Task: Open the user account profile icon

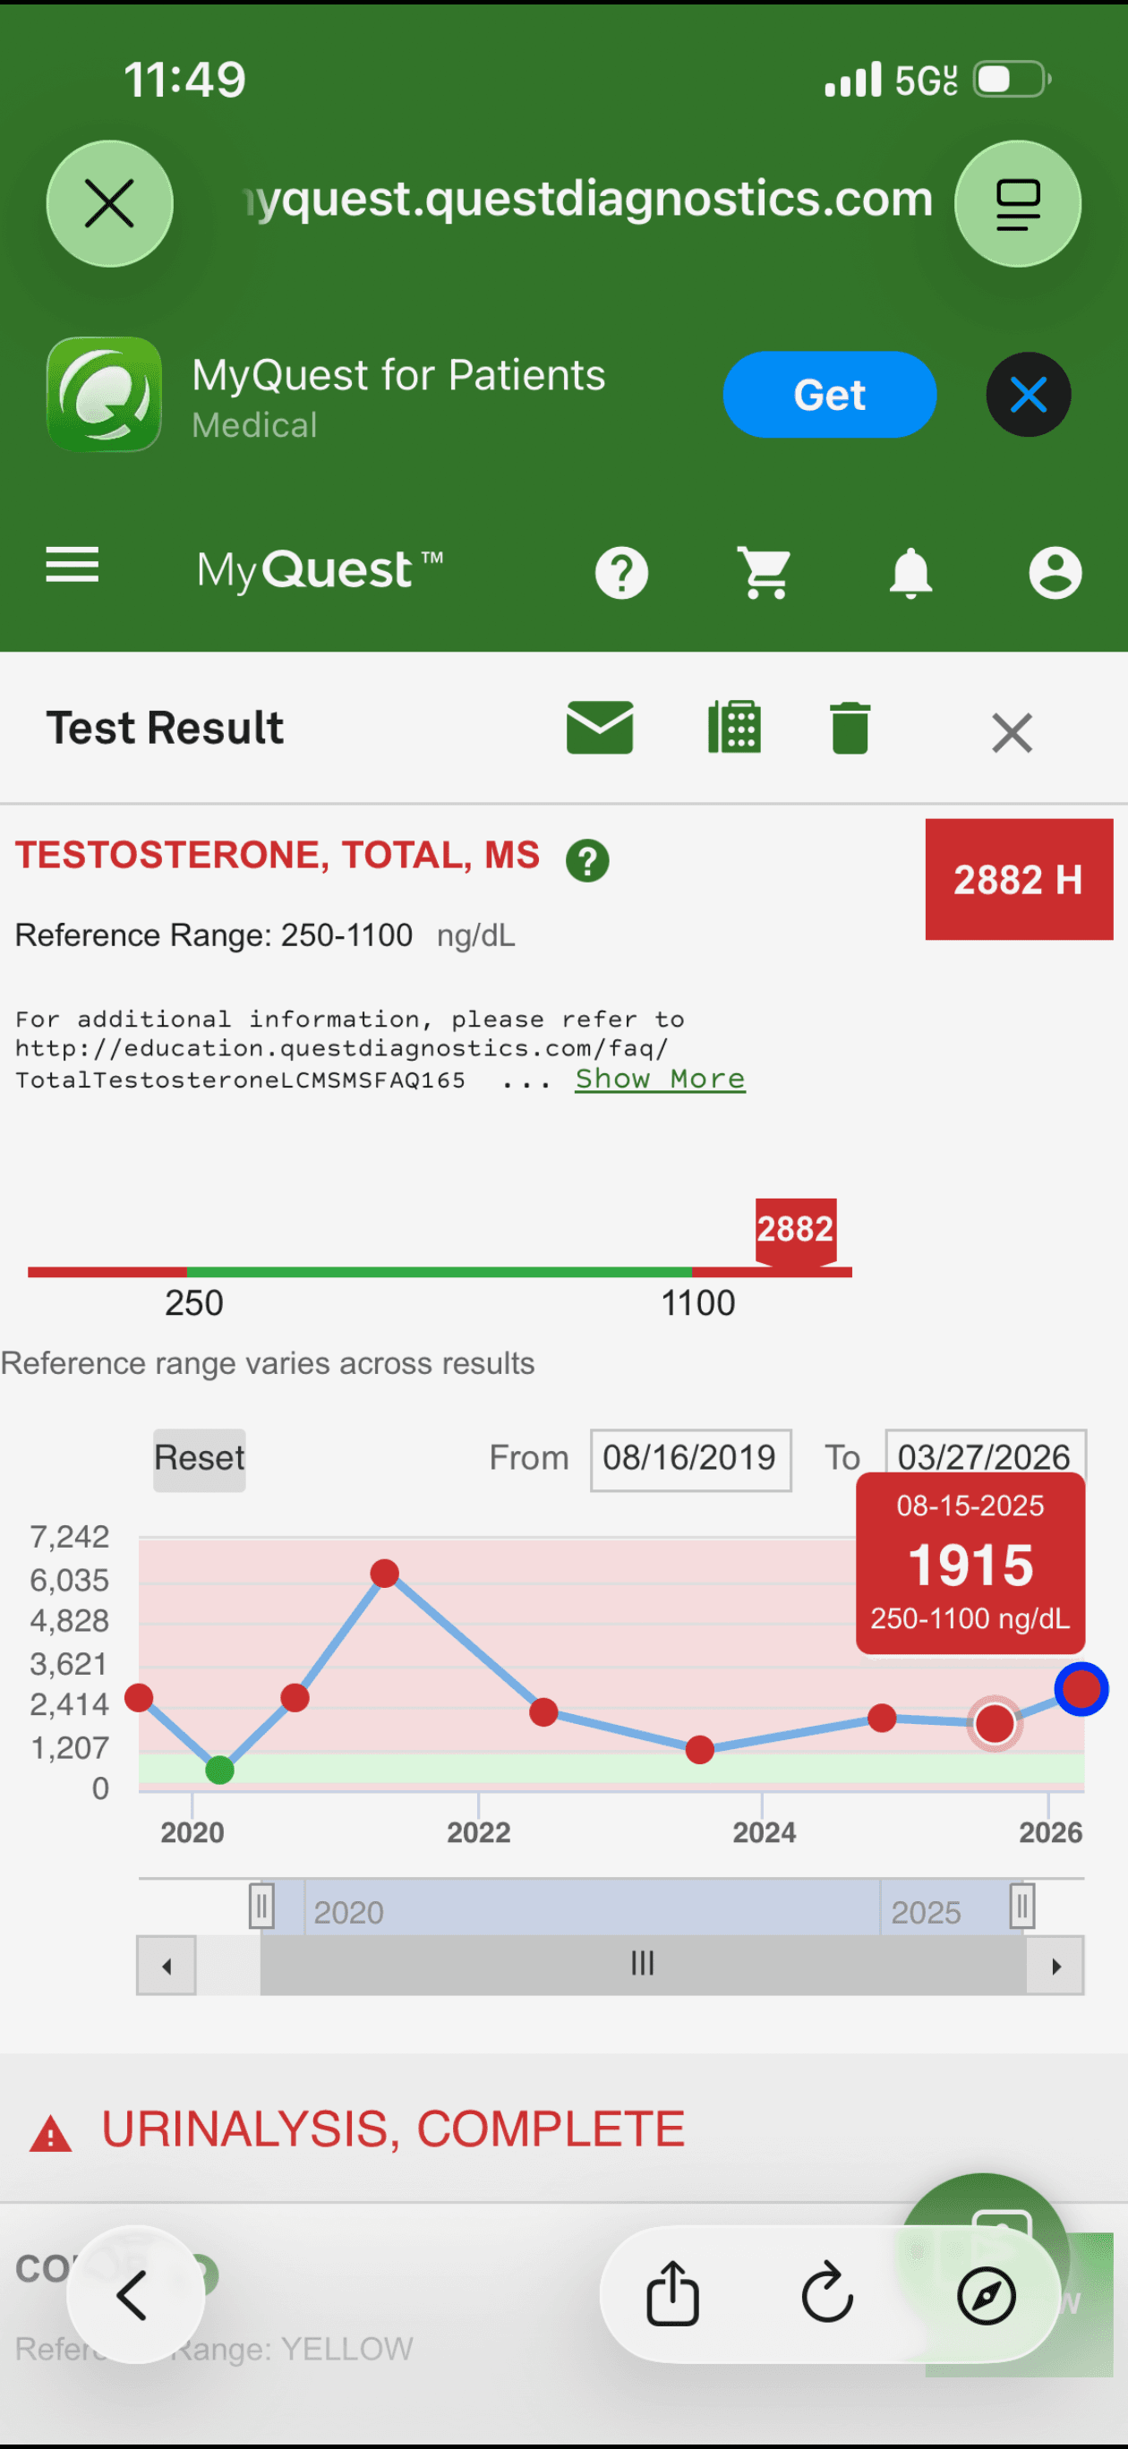Action: [1055, 572]
